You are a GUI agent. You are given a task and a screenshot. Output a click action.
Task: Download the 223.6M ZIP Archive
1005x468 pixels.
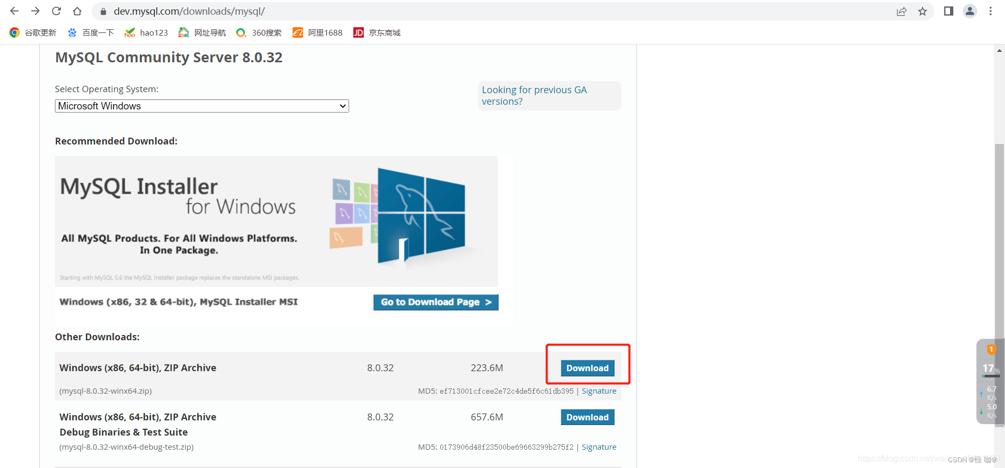[587, 368]
